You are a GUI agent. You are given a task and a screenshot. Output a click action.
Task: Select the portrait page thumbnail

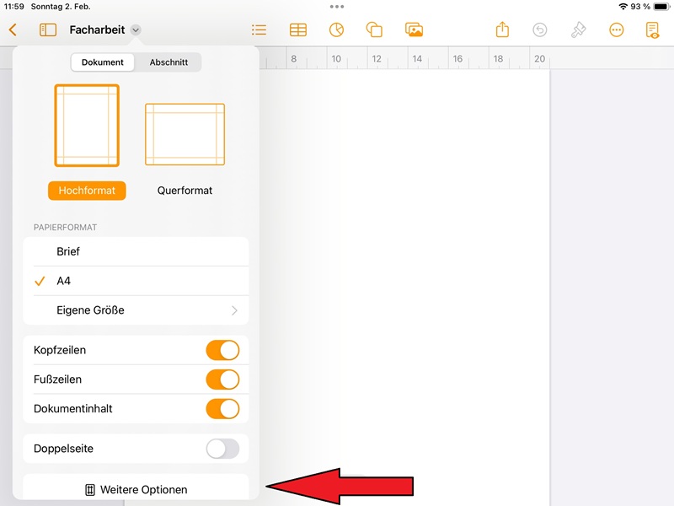(87, 125)
